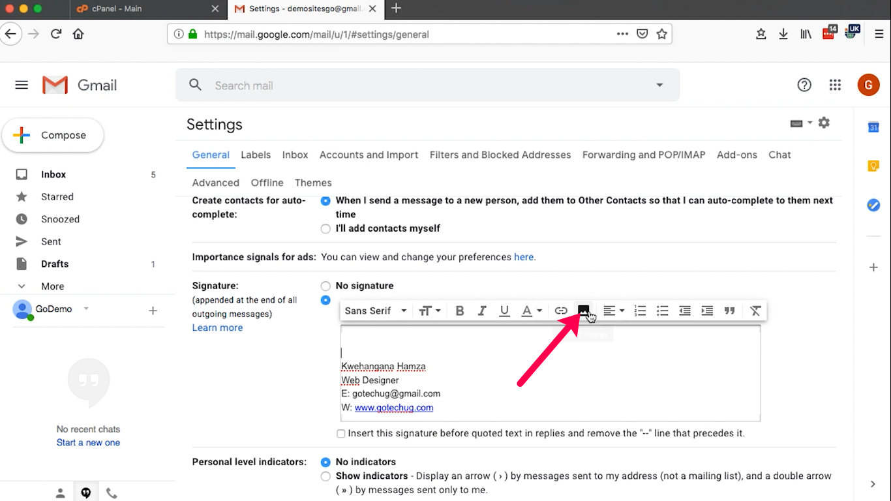This screenshot has height=501, width=891.
Task: Increase indent in signature editor
Action: (707, 311)
